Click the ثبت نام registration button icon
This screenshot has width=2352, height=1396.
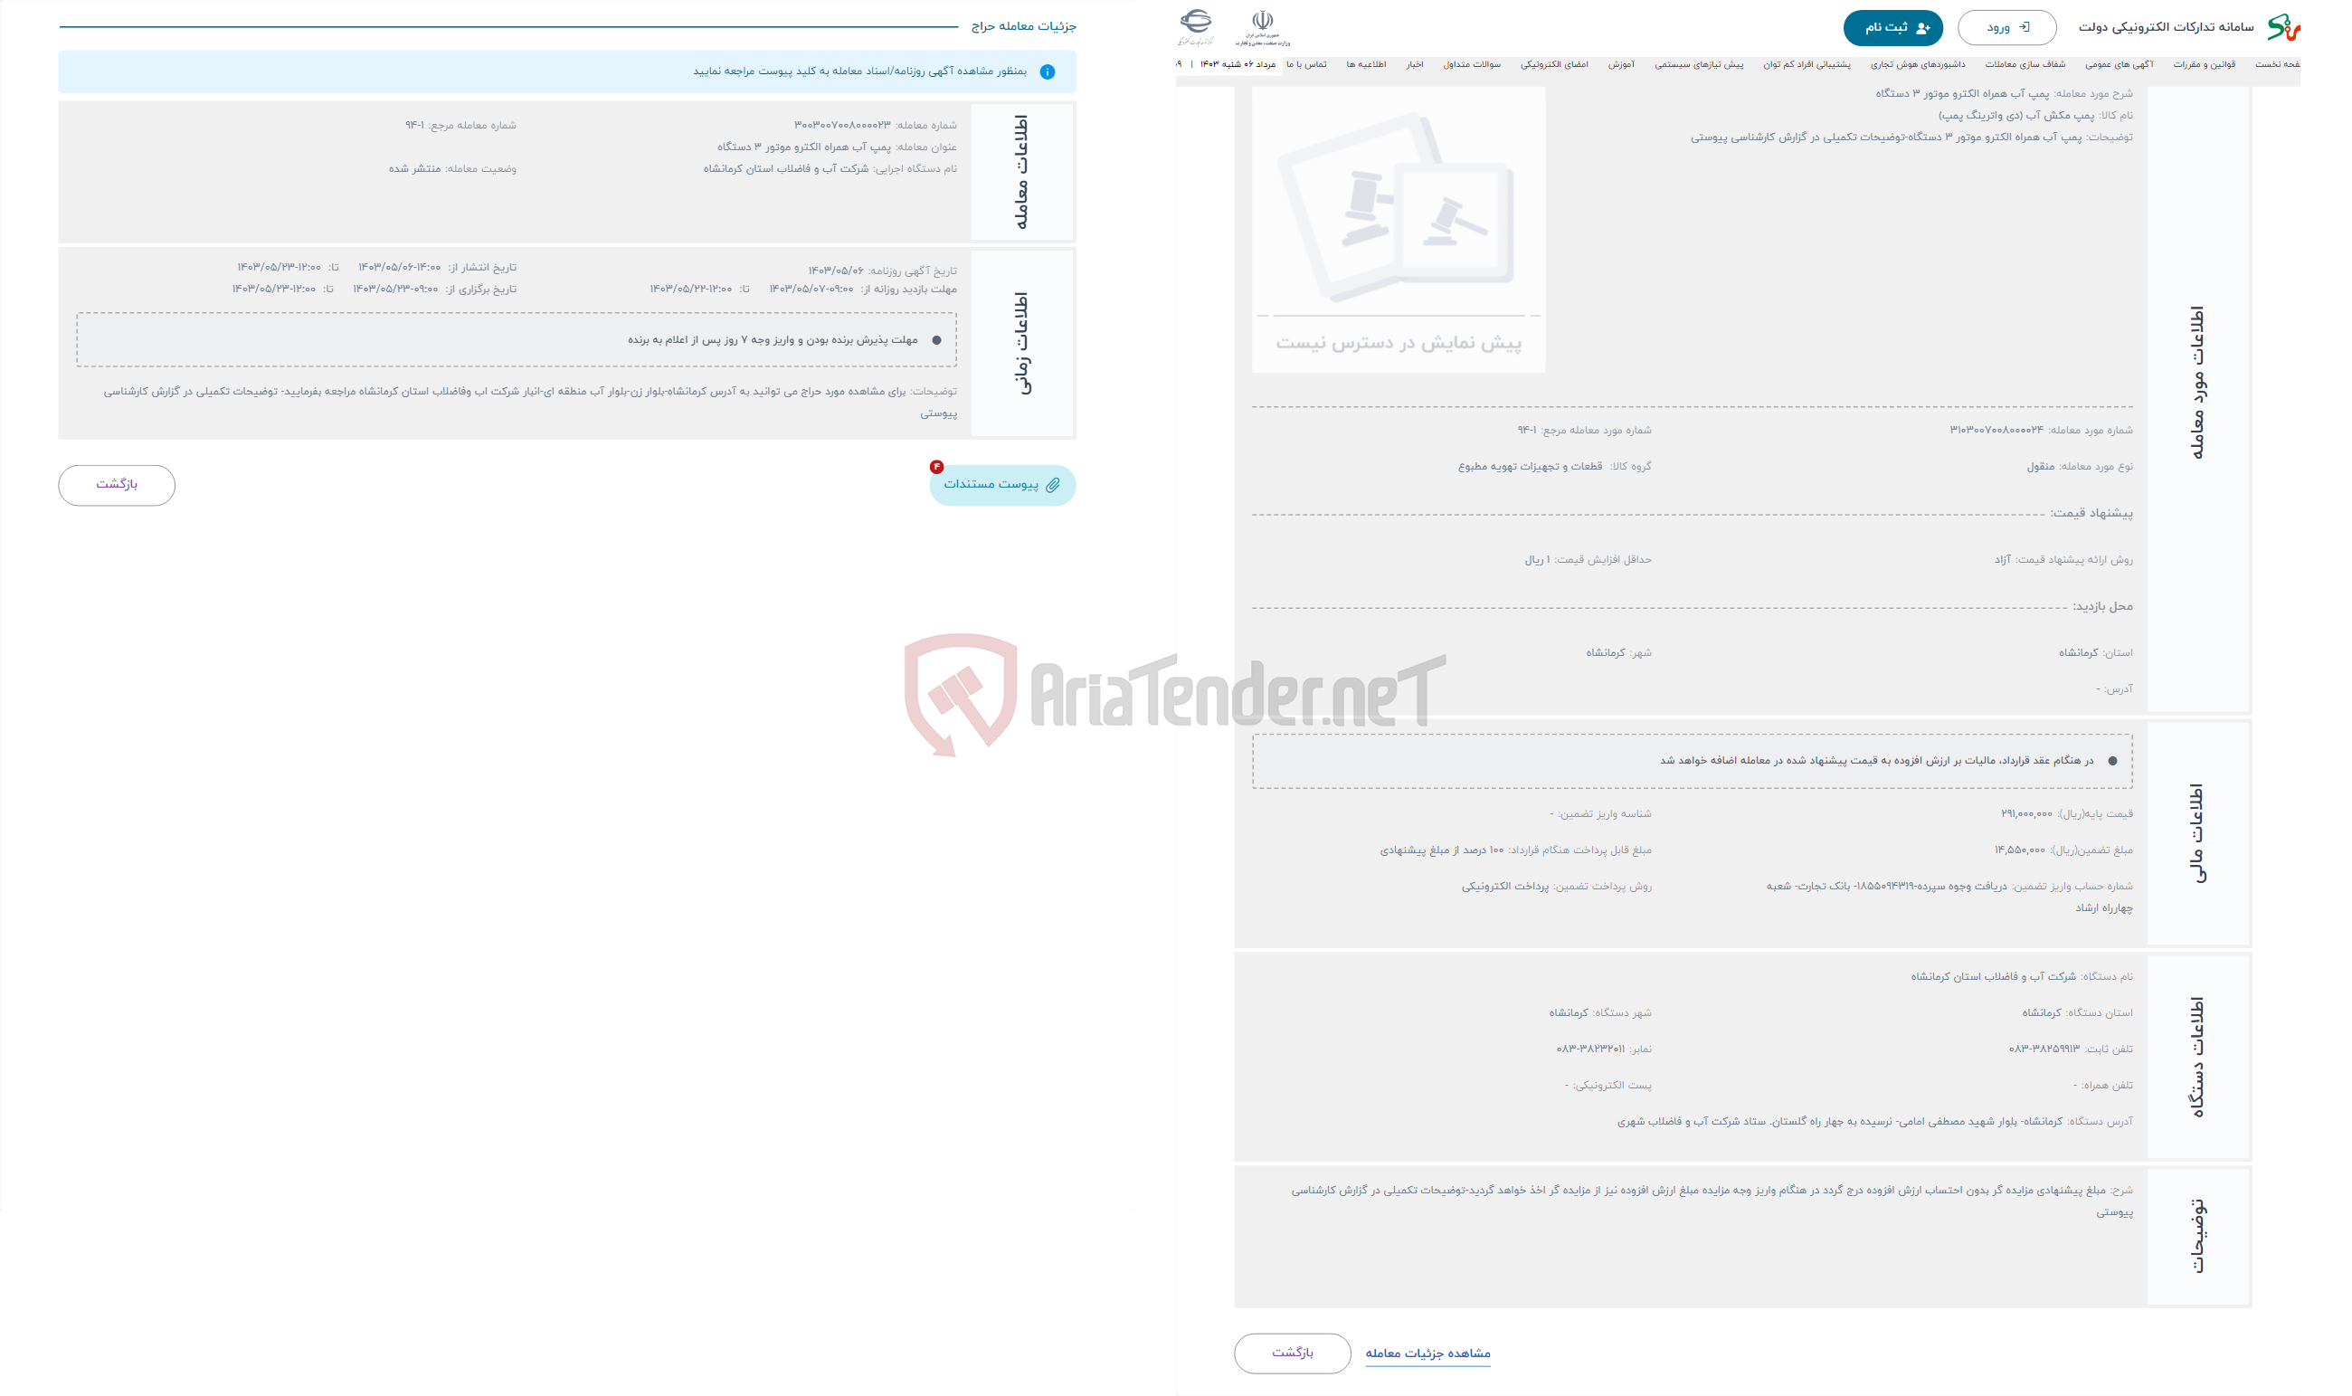[1919, 24]
